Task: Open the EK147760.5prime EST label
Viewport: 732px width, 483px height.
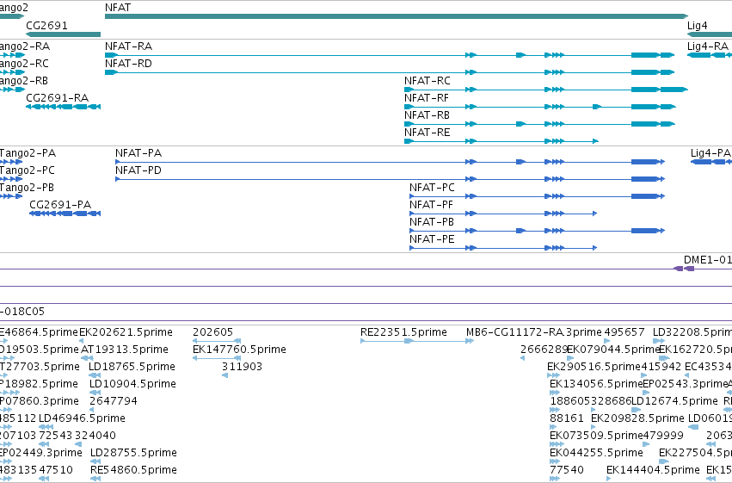Action: pyautogui.click(x=239, y=350)
